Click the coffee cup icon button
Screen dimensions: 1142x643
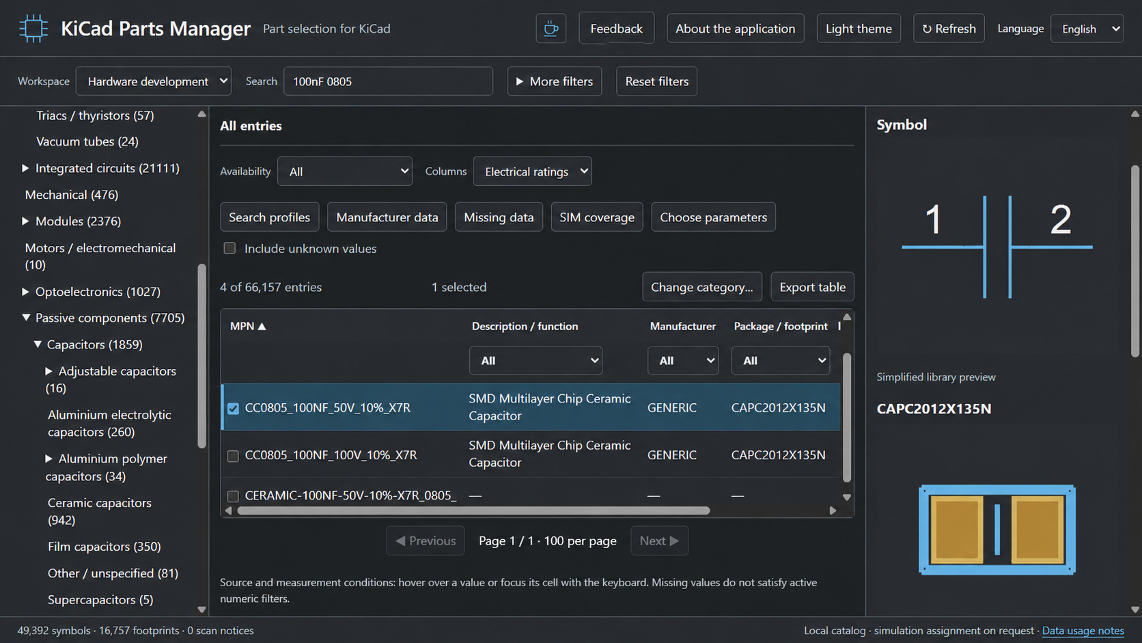[551, 29]
